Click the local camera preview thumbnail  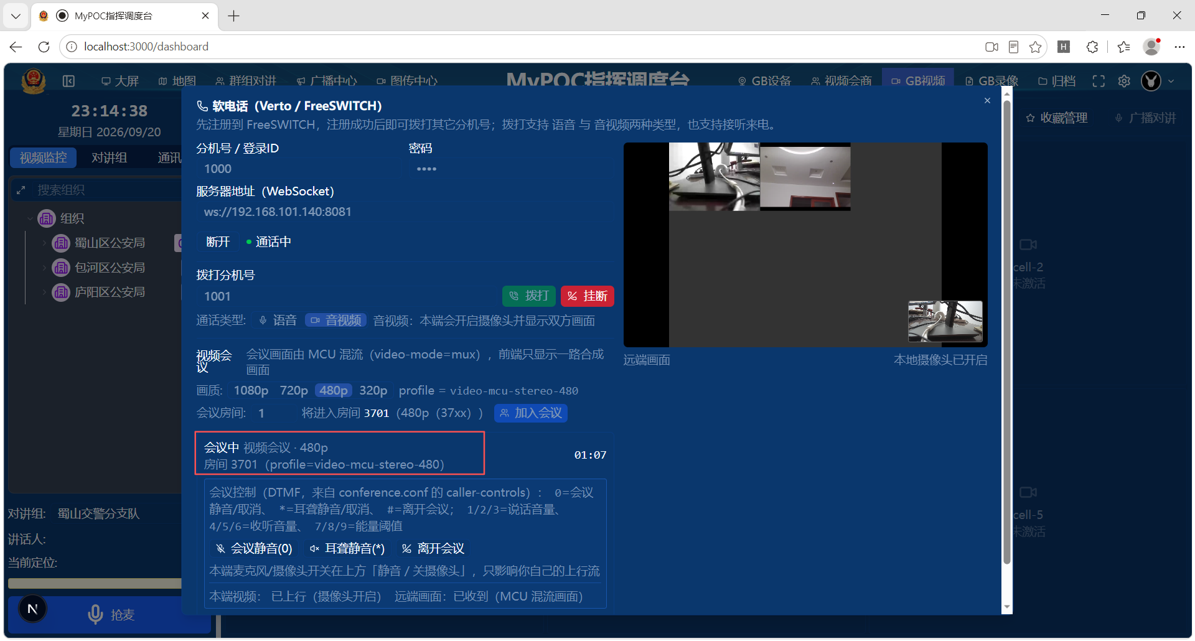pyautogui.click(x=945, y=322)
